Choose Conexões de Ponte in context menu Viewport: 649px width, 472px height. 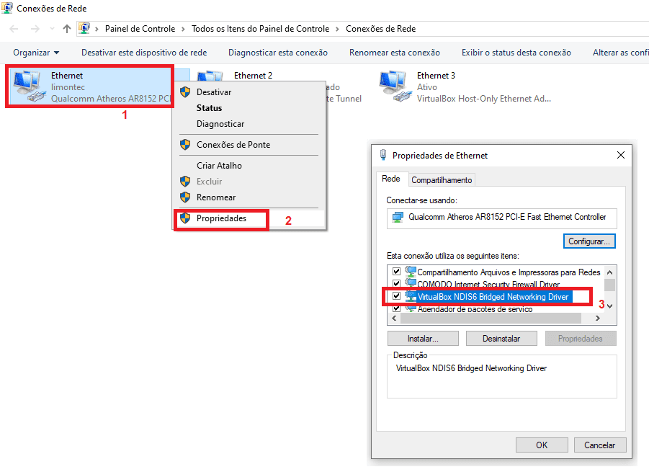[249, 145]
